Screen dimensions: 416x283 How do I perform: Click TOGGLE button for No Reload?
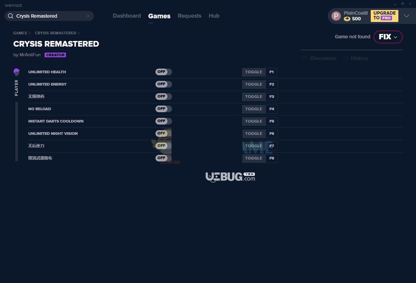click(x=254, y=109)
